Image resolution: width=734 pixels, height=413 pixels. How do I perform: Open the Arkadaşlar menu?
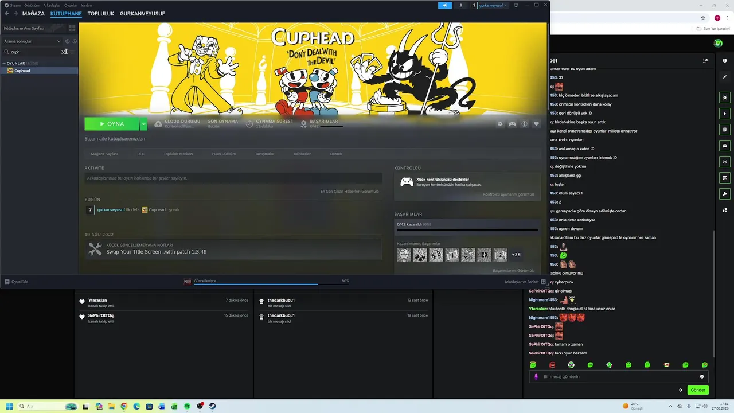[x=52, y=5]
